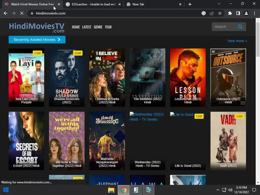Open Lesson Plan (2022) Hindi poster

click(188, 78)
